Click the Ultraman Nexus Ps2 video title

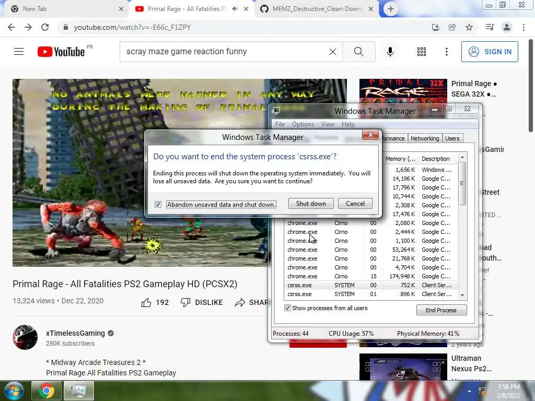point(471,363)
